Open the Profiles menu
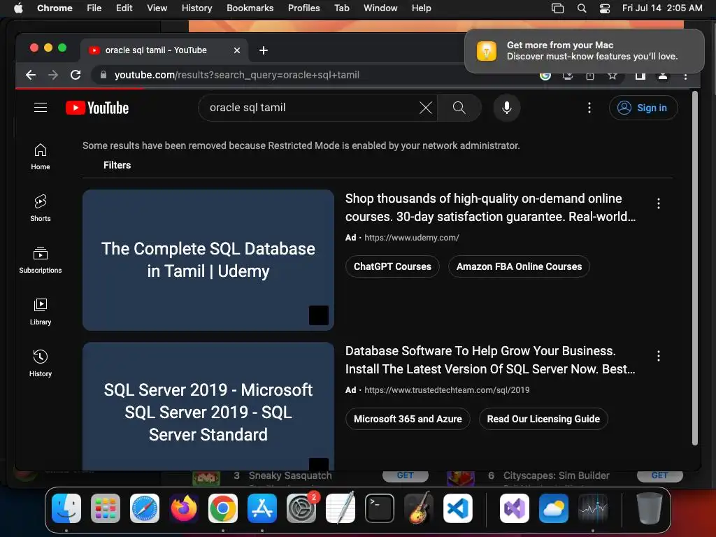 (303, 8)
